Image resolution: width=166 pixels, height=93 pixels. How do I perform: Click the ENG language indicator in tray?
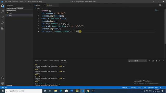click(x=150, y=91)
